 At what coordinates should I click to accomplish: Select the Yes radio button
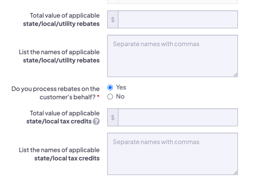[x=110, y=87]
